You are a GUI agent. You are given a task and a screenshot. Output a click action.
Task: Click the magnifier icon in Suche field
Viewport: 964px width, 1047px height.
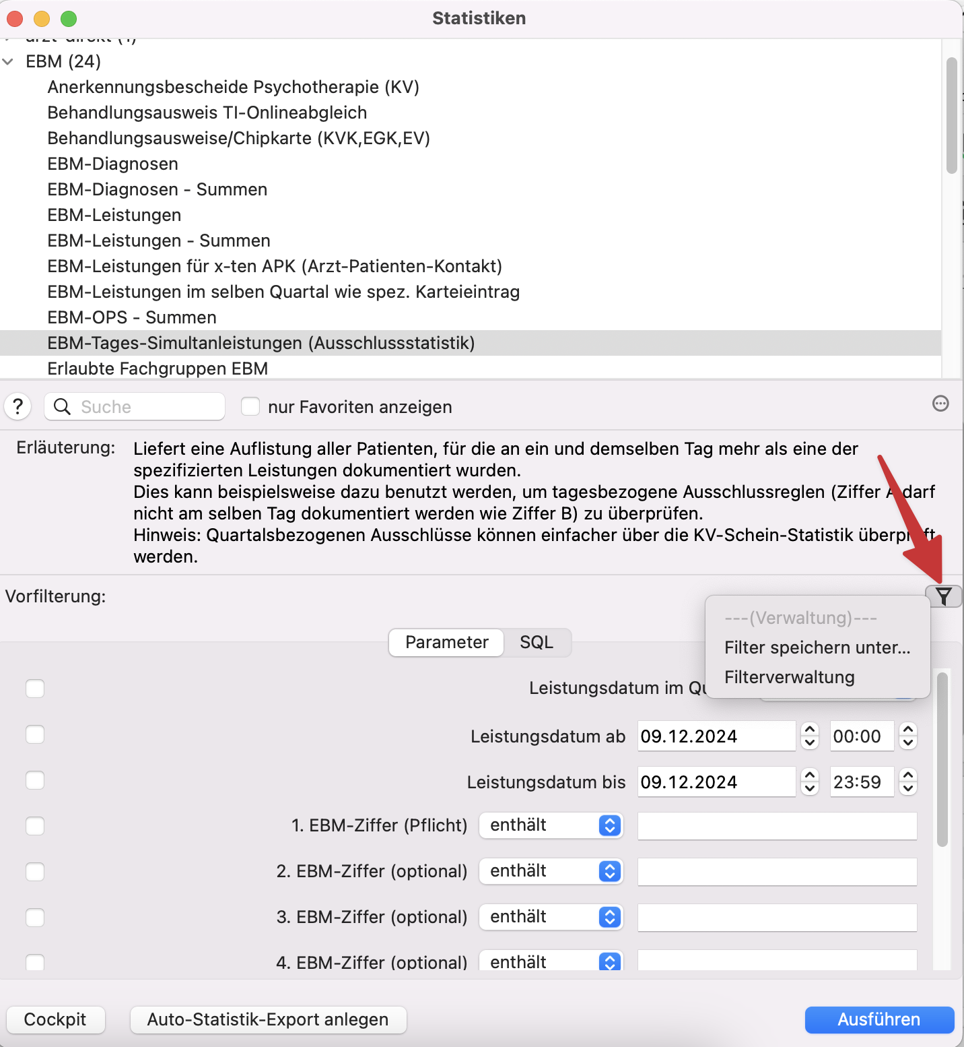(62, 406)
